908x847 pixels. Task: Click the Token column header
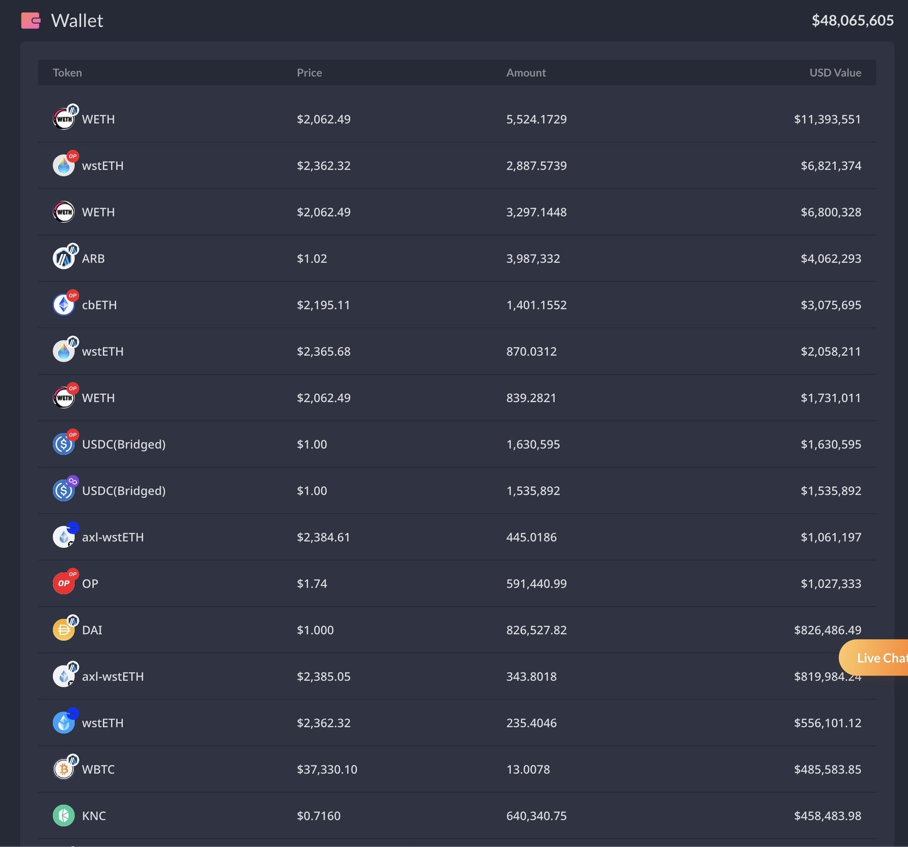pos(67,73)
